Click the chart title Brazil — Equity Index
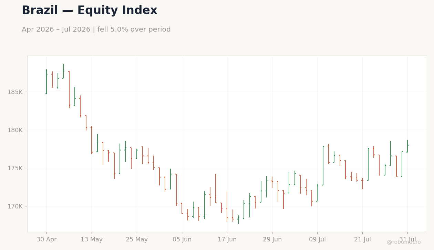The image size is (434, 250). (90, 11)
